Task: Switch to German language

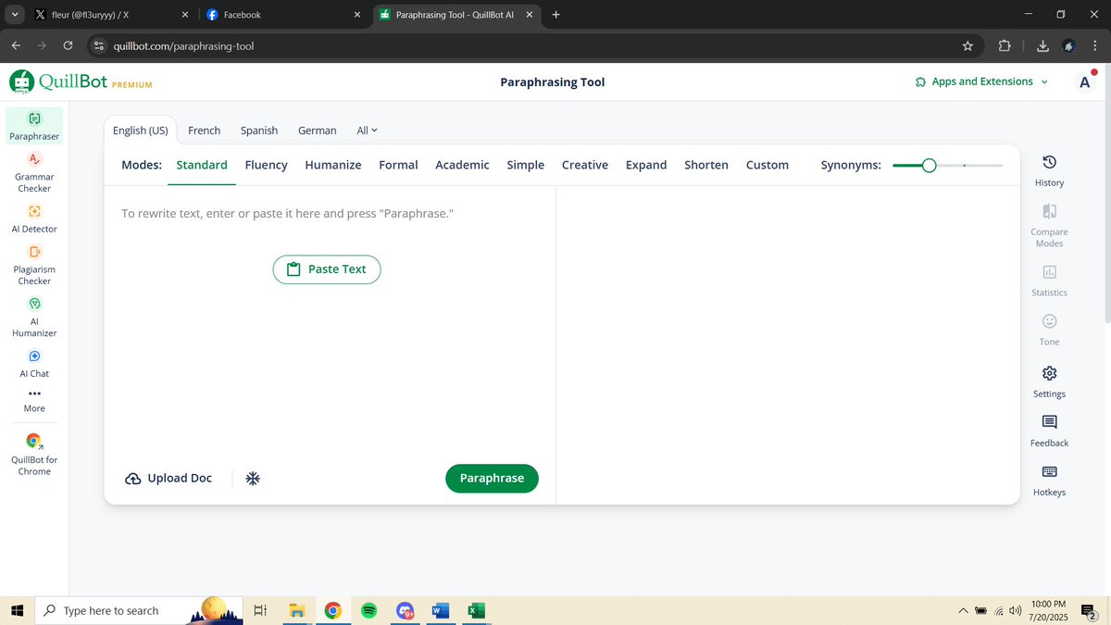Action: pos(317,131)
